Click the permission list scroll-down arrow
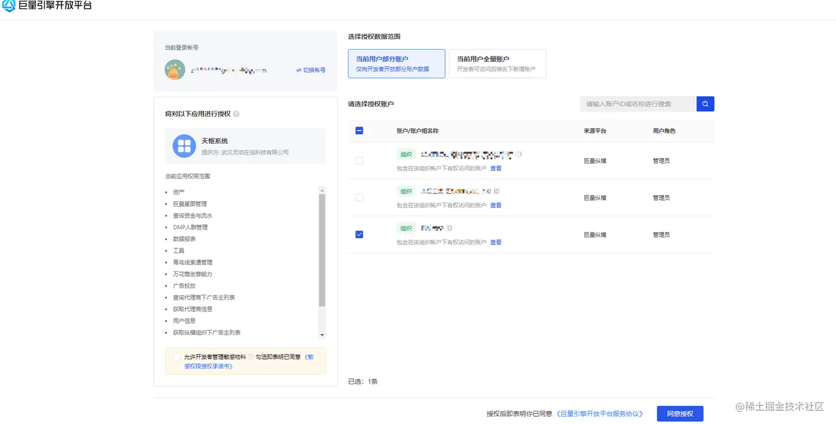The height and width of the screenshot is (424, 836). point(322,335)
